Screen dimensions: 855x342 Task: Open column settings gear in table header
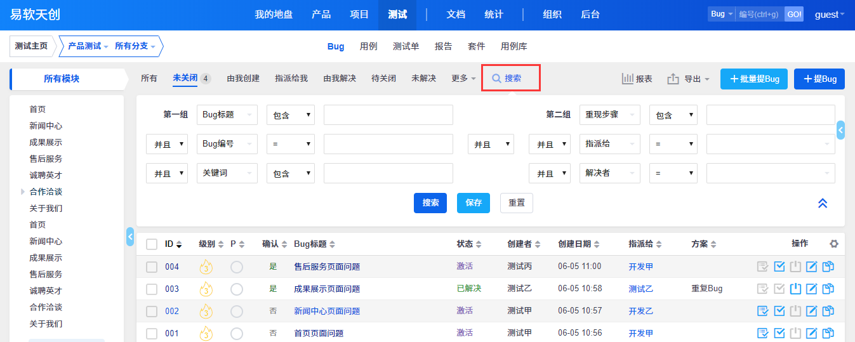[x=833, y=244]
